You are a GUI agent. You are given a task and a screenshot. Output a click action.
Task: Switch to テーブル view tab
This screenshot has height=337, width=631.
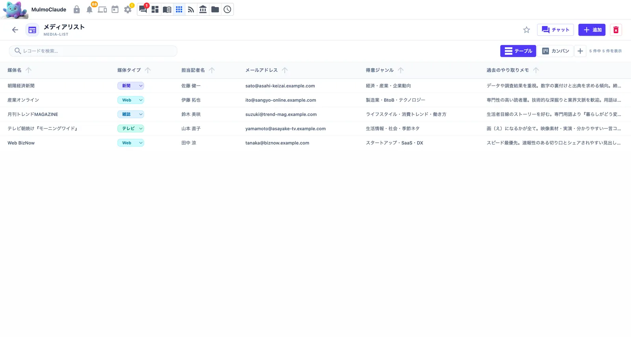518,51
